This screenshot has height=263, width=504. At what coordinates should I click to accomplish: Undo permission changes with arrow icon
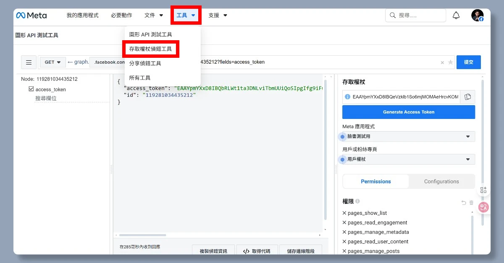point(464,203)
